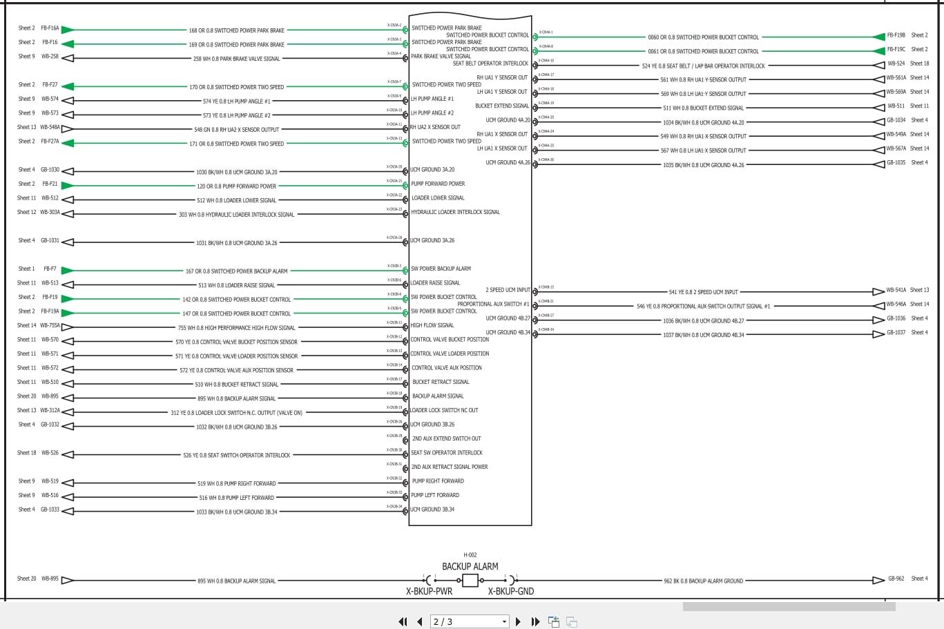This screenshot has height=629, width=944.
Task: Select "548 GN 0.8 RH UA2 X SENSOR OUTPUT"
Action: 237,130
